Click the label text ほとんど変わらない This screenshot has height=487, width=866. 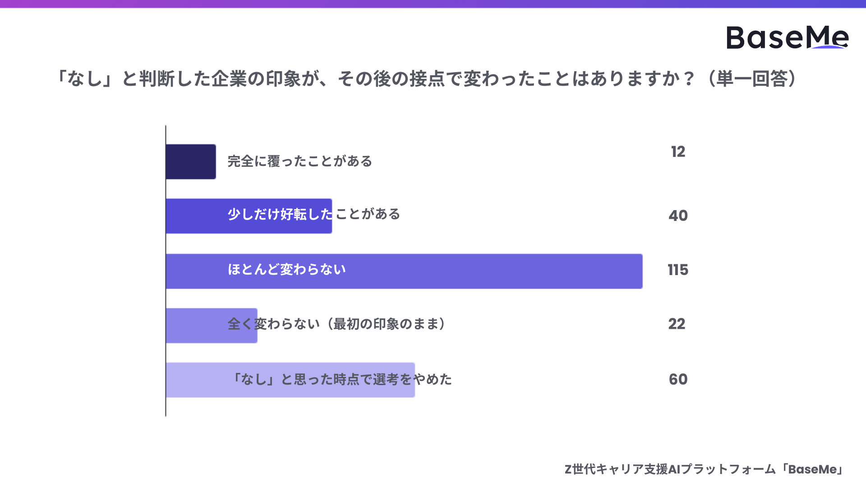[x=287, y=270]
